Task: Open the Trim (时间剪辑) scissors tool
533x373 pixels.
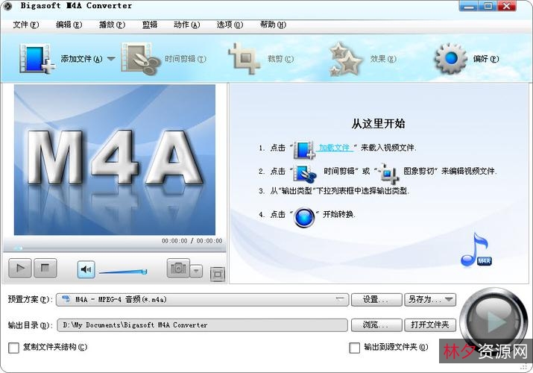Action: (x=141, y=59)
